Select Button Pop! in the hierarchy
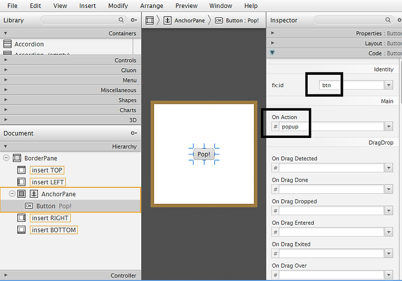 pyautogui.click(x=70, y=206)
